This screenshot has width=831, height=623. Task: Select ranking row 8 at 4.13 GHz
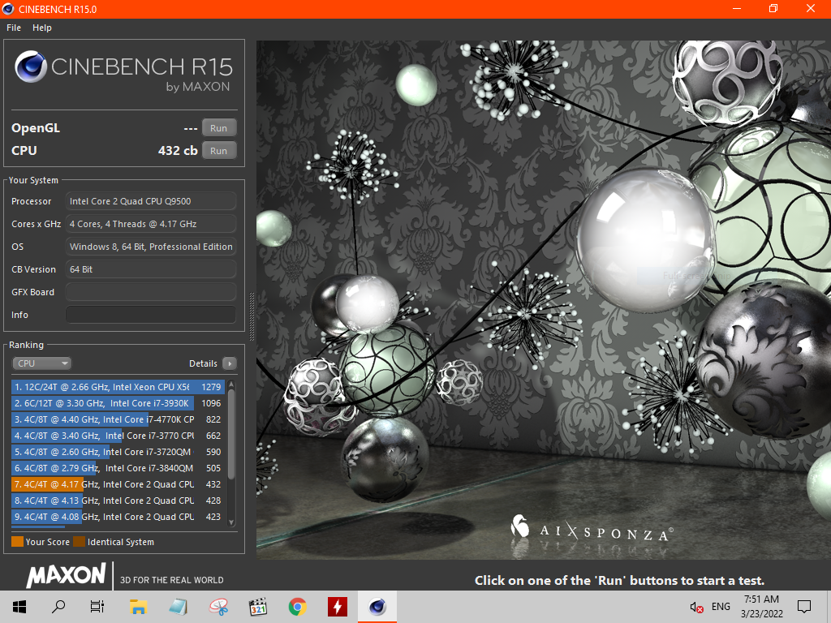point(118,501)
